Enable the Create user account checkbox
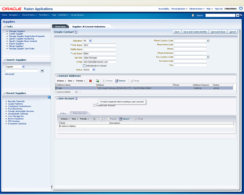 click(x=95, y=105)
